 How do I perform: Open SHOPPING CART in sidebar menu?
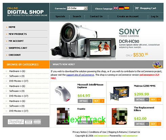(18, 48)
